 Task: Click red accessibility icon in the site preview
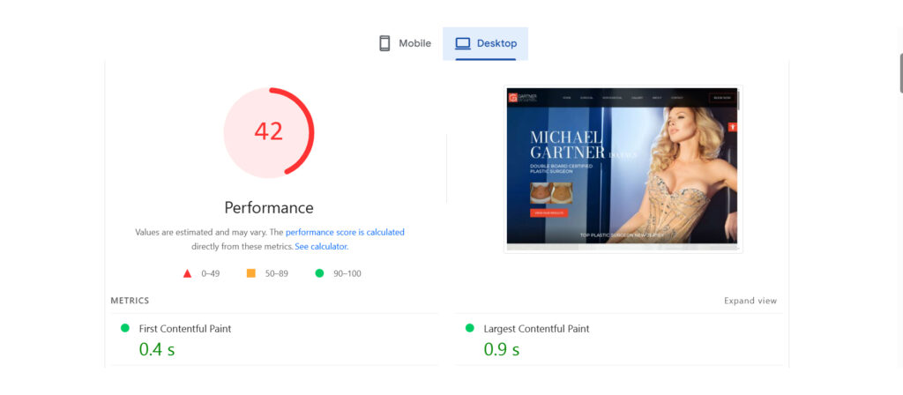tap(732, 127)
